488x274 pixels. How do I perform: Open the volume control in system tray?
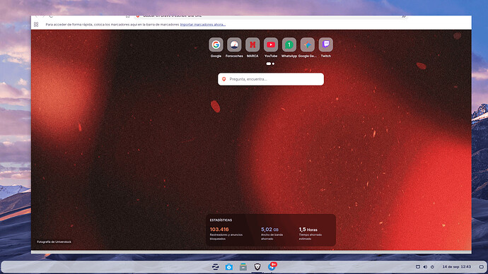coord(425,267)
